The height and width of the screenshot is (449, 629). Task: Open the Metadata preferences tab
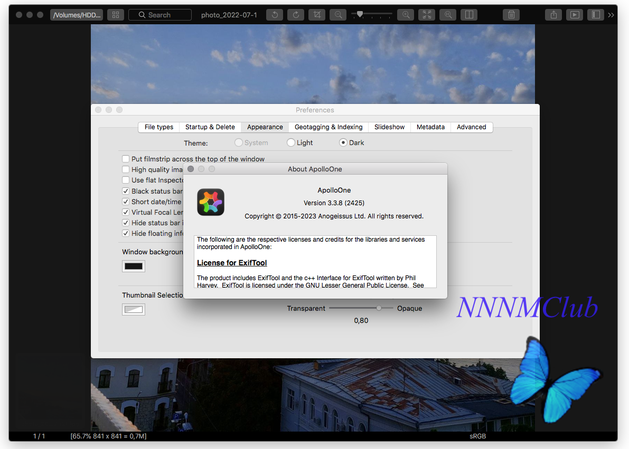(x=430, y=127)
